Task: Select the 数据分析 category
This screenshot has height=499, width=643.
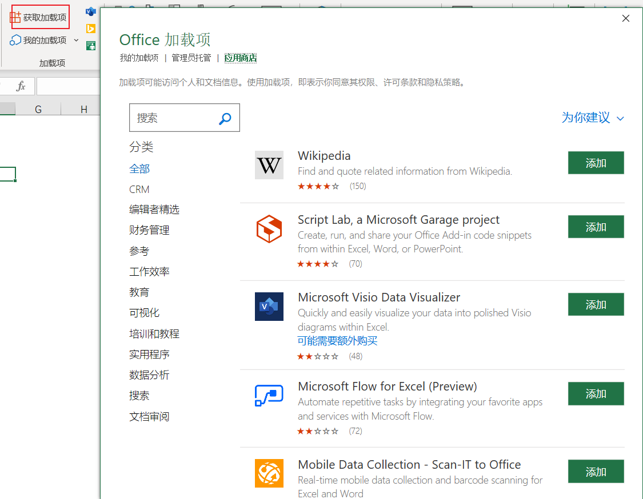Action: [x=149, y=375]
